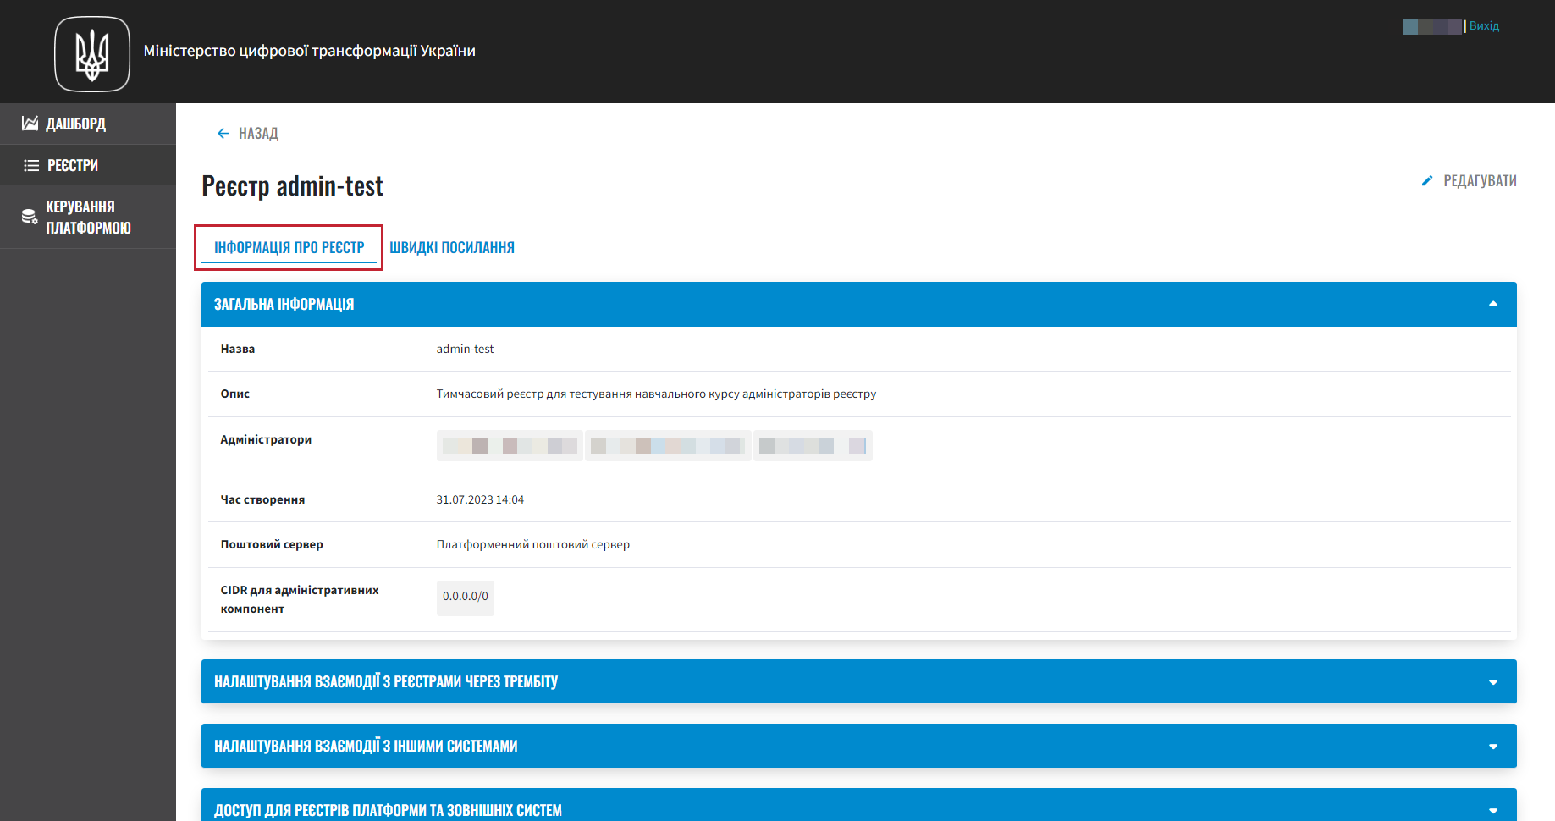Select the Інформація про реєстр tab
1555x821 pixels.
click(x=289, y=247)
